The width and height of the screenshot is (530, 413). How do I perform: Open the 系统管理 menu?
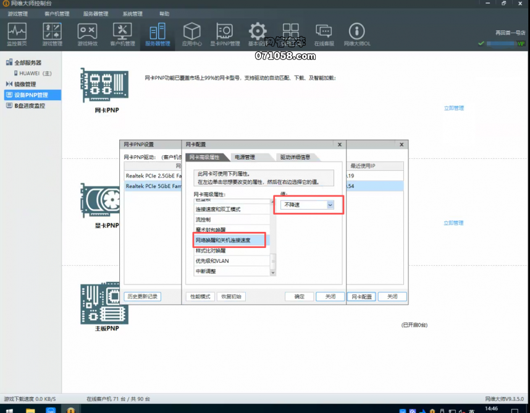click(132, 14)
